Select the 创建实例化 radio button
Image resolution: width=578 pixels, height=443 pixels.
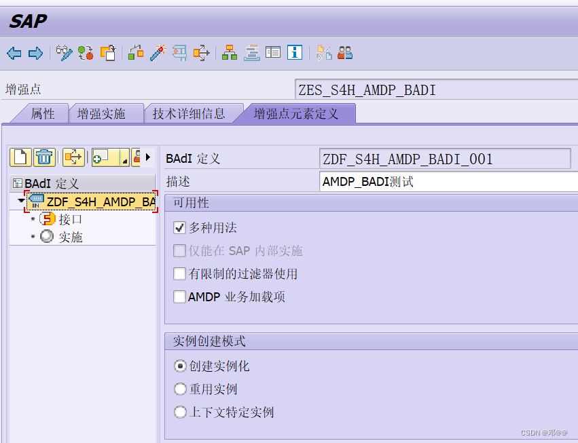tap(180, 366)
